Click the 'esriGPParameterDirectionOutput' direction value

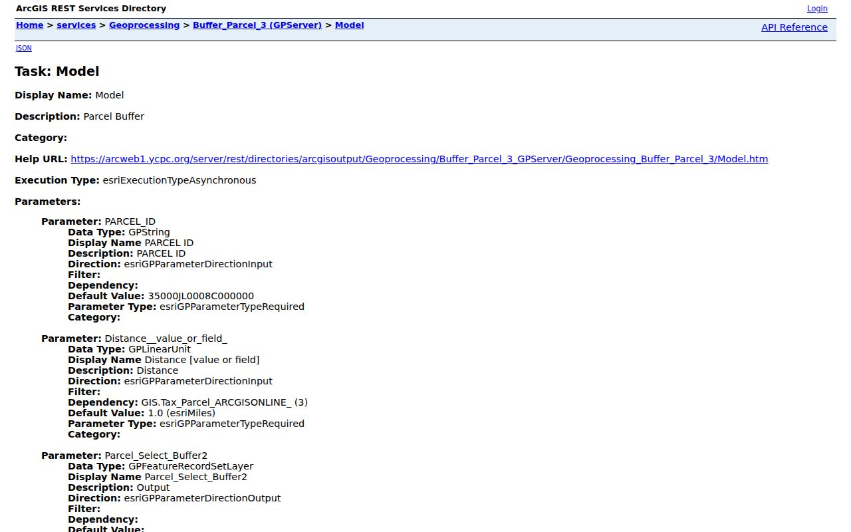(x=203, y=498)
